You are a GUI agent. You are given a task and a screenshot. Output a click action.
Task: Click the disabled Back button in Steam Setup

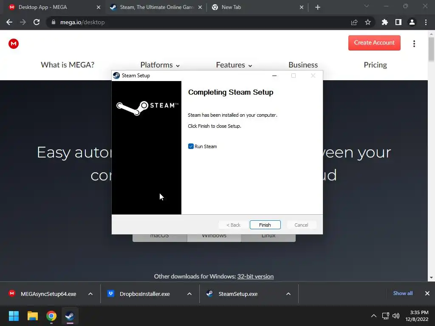pos(233,225)
